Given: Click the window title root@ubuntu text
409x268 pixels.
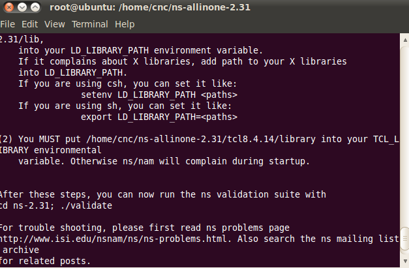Looking at the screenshot, I should 82,7.
